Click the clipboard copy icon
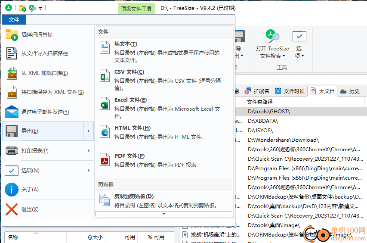Viewport: 367px width, 243px height. (105, 200)
